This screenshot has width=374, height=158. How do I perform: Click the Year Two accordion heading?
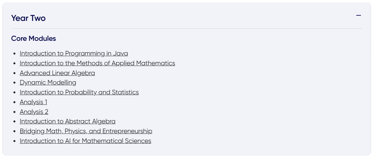point(28,18)
